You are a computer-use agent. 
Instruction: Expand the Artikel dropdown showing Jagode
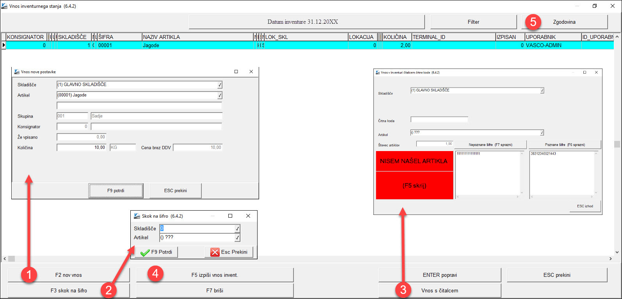[220, 95]
